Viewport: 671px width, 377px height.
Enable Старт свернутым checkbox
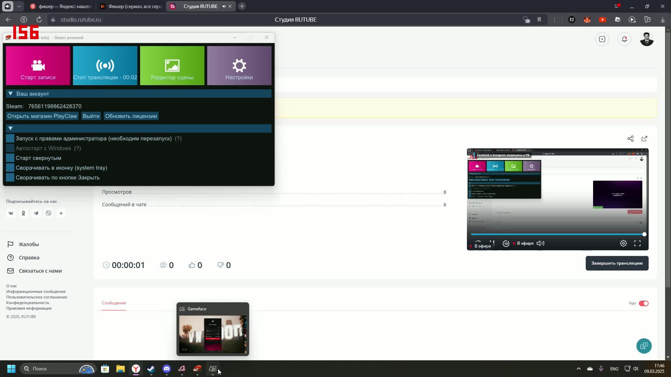point(10,158)
